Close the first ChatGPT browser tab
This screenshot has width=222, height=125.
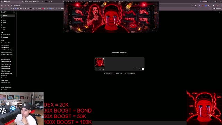[x=22, y=2]
